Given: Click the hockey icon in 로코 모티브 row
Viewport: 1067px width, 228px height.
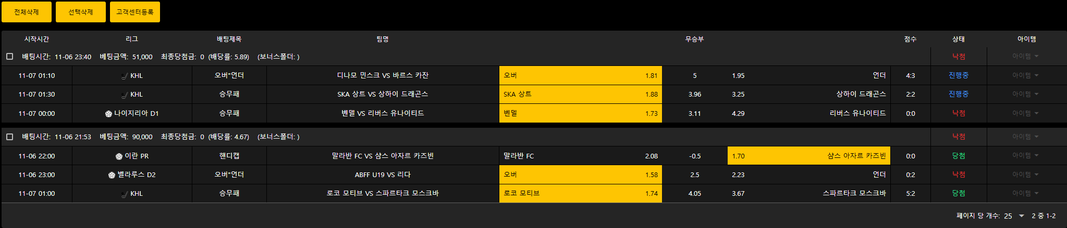Looking at the screenshot, I should [125, 194].
